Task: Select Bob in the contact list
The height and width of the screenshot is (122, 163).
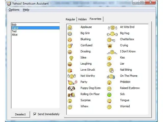Action: (35, 25)
